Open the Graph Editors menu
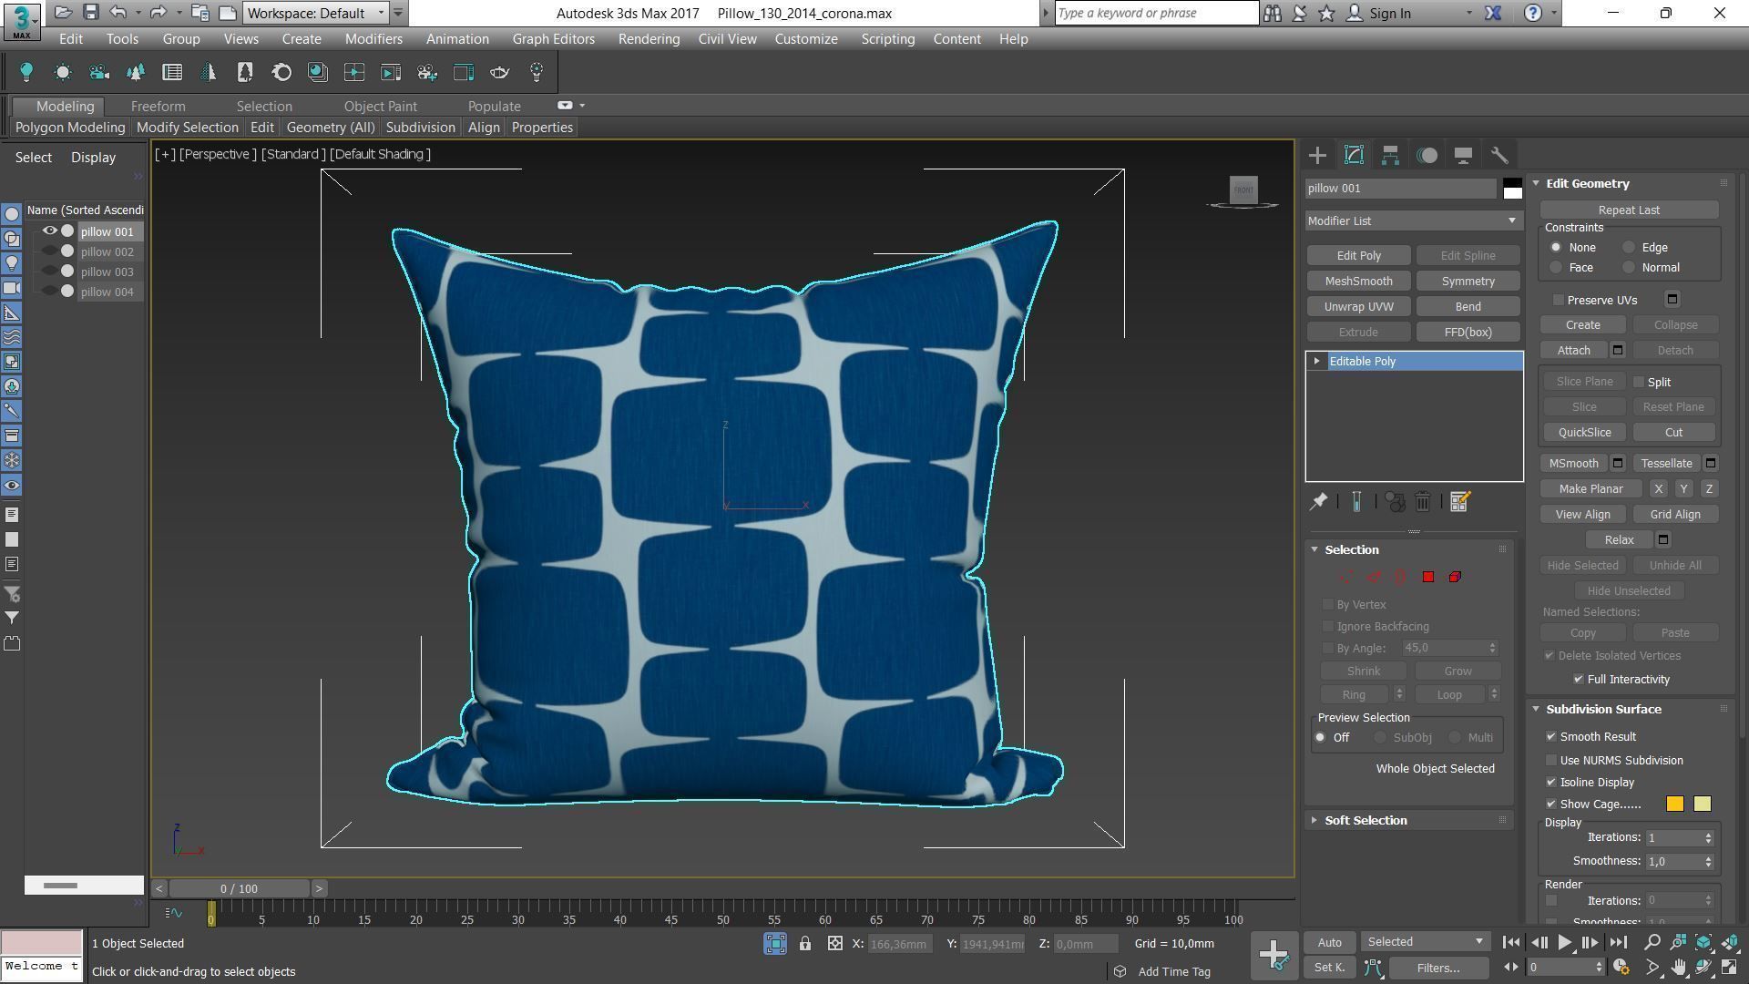This screenshot has height=984, width=1749. pos(553,39)
